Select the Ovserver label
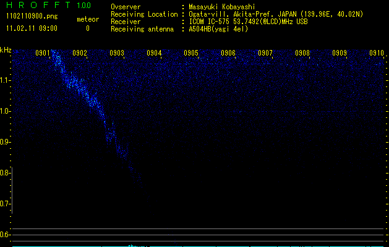The image size is (389, 247). [126, 7]
